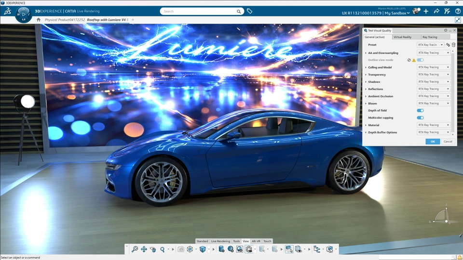Click the wireframe cube views icon
The width and height of the screenshot is (463, 260).
point(190,249)
